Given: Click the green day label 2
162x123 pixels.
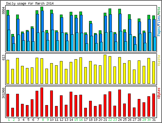Looking at the screenshot, I should [x=14, y=120].
